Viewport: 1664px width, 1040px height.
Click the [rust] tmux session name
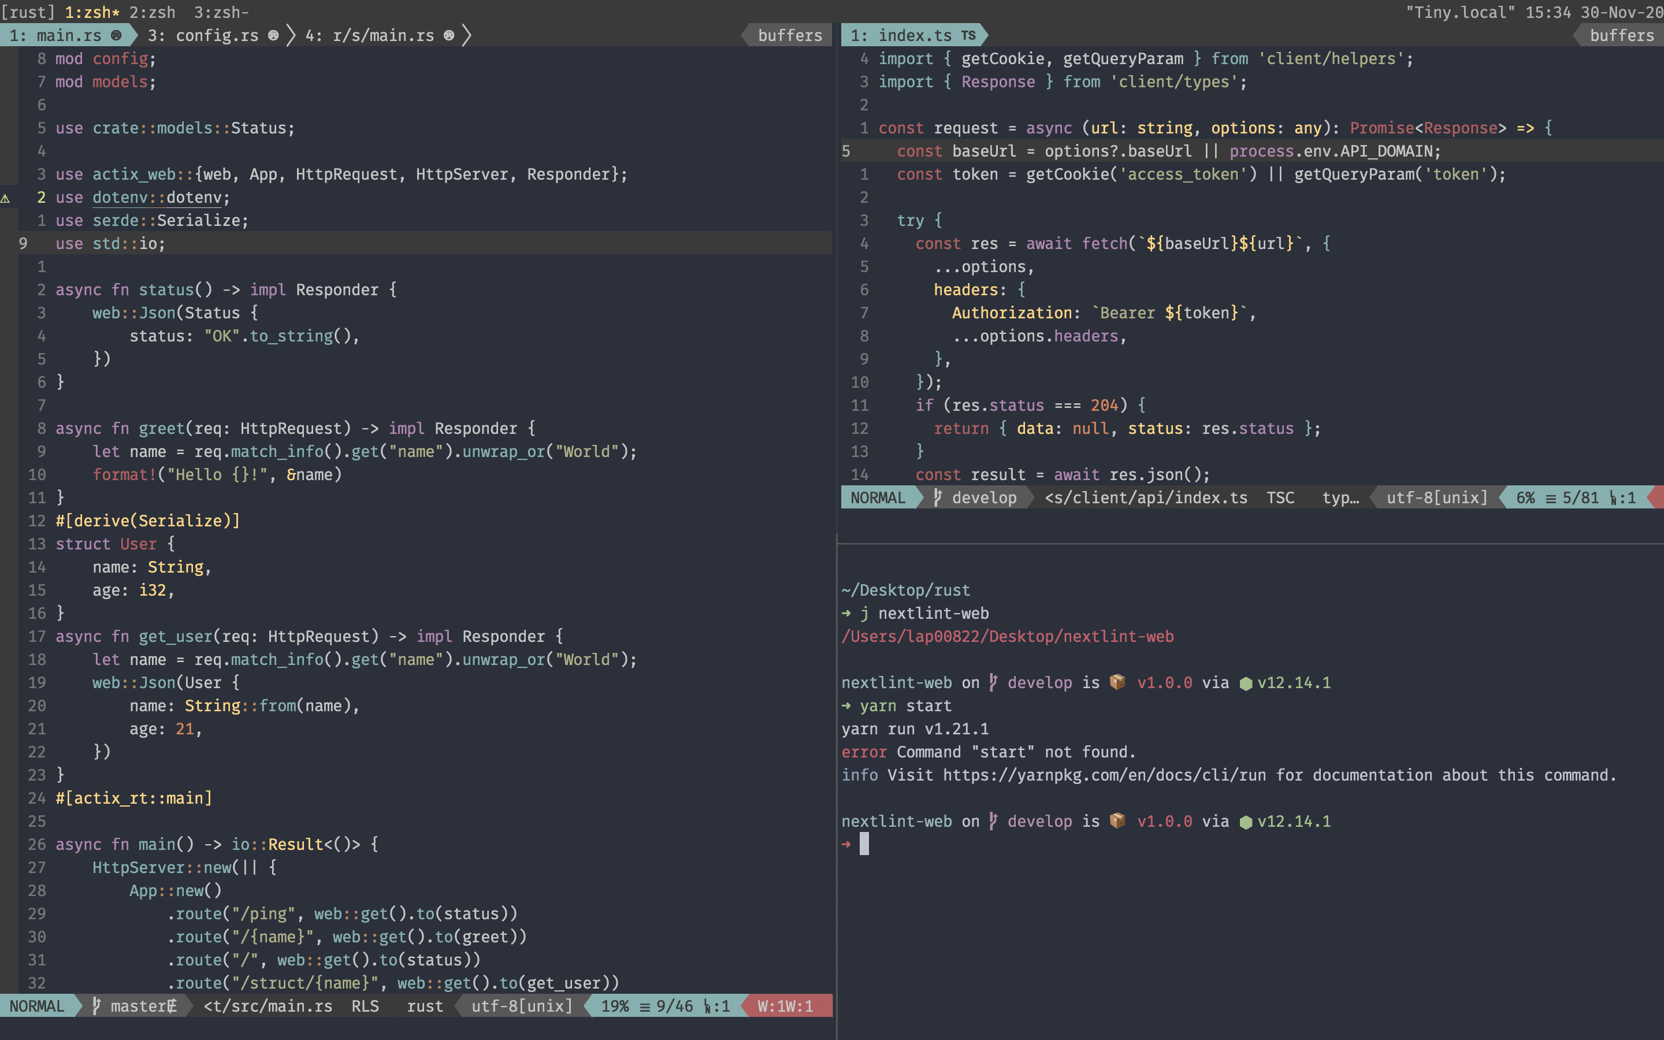[28, 12]
